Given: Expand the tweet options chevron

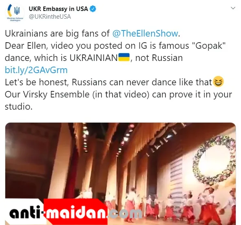Looking at the screenshot, I should point(233,8).
